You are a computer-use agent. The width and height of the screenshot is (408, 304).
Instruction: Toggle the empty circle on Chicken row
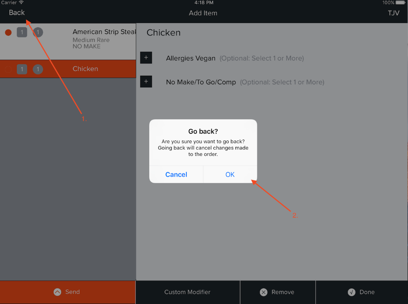[x=8, y=69]
